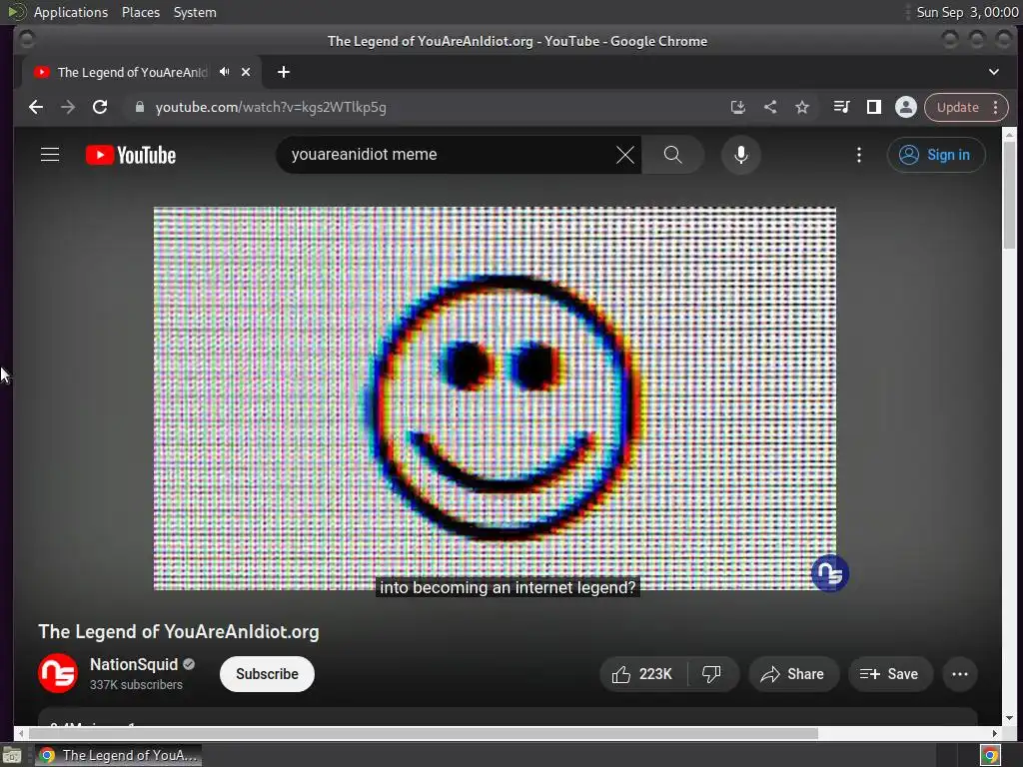The height and width of the screenshot is (767, 1023).
Task: Open Chrome side panel
Action: click(x=873, y=107)
